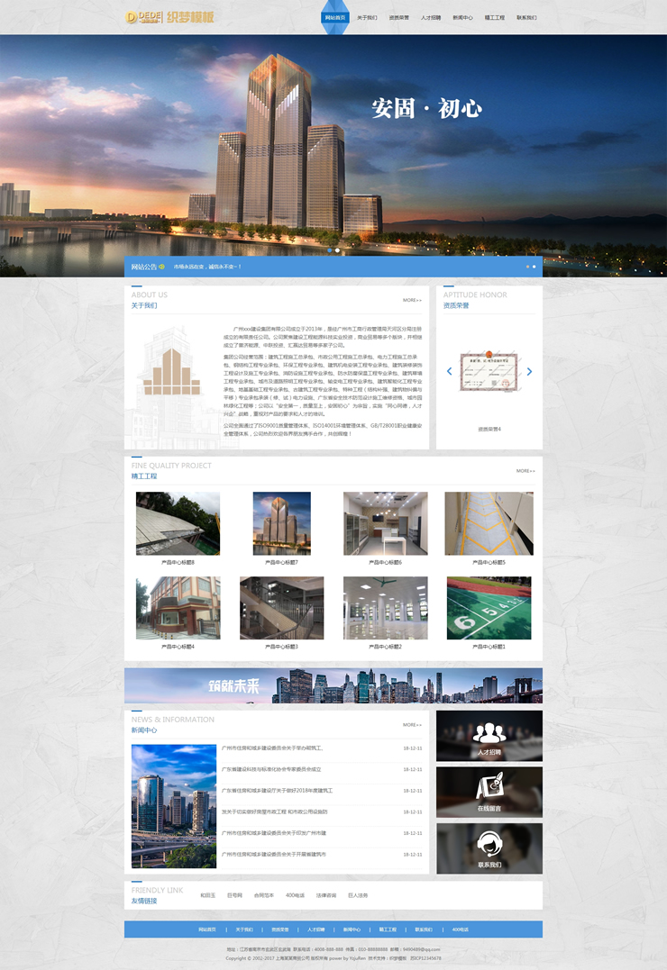Select the right announcement bar pager dot
The image size is (667, 970).
point(534,267)
